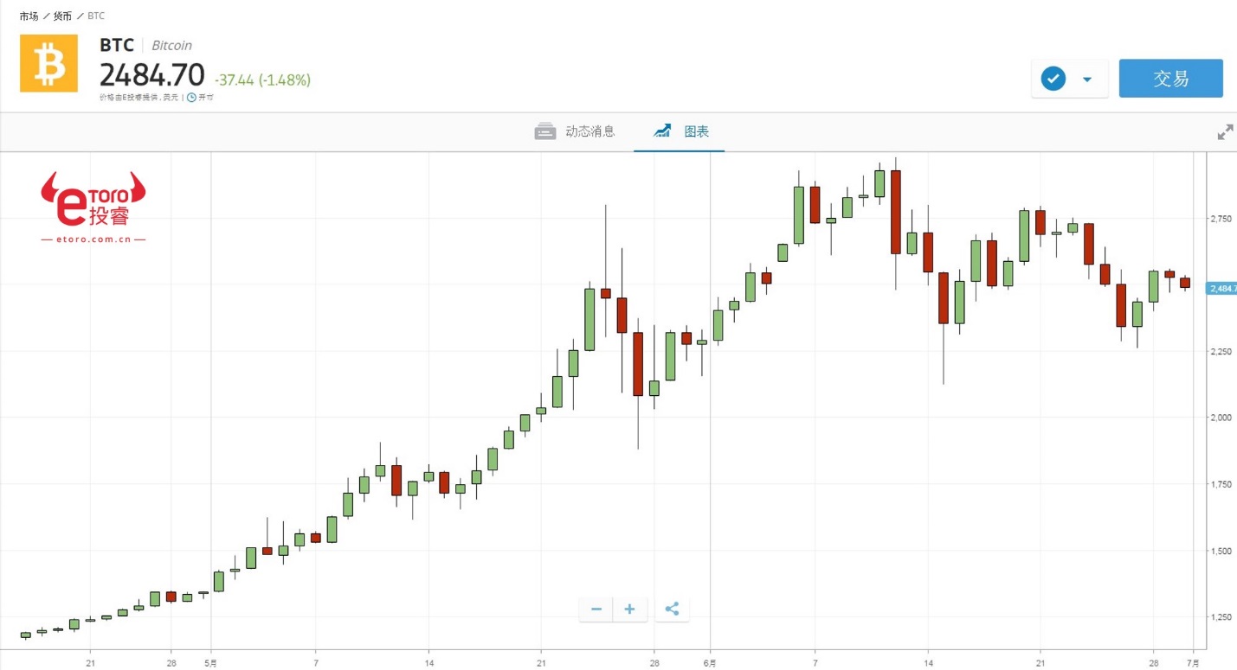Click the clock icon beside 开市

pos(191,98)
